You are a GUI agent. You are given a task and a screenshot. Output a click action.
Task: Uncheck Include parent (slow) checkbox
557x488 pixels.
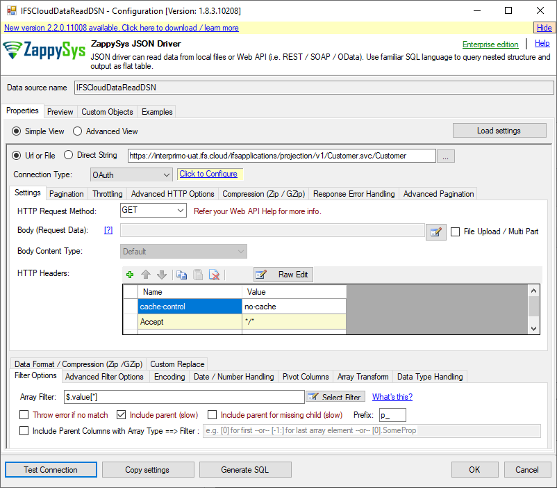tap(122, 415)
